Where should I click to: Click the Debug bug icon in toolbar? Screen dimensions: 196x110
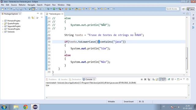coord(48,9)
